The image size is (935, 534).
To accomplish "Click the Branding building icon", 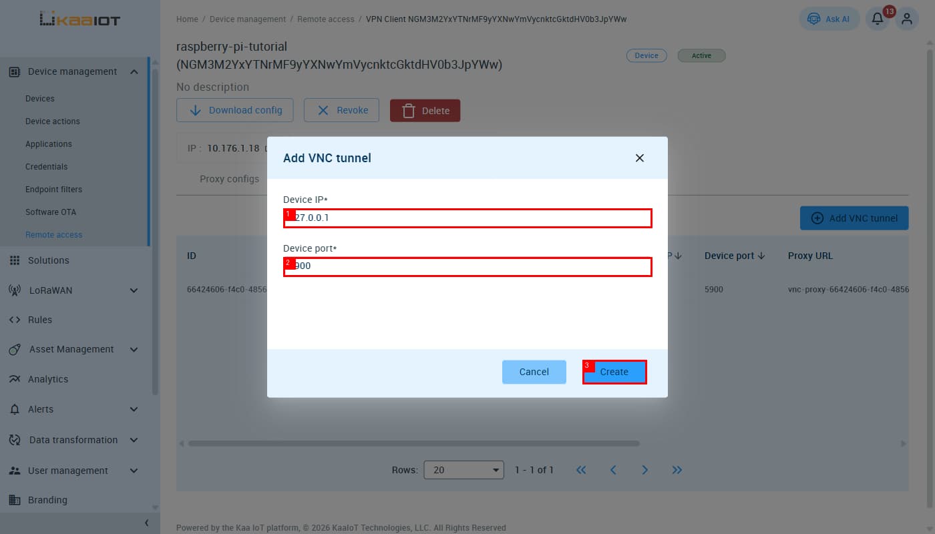I will 15,500.
